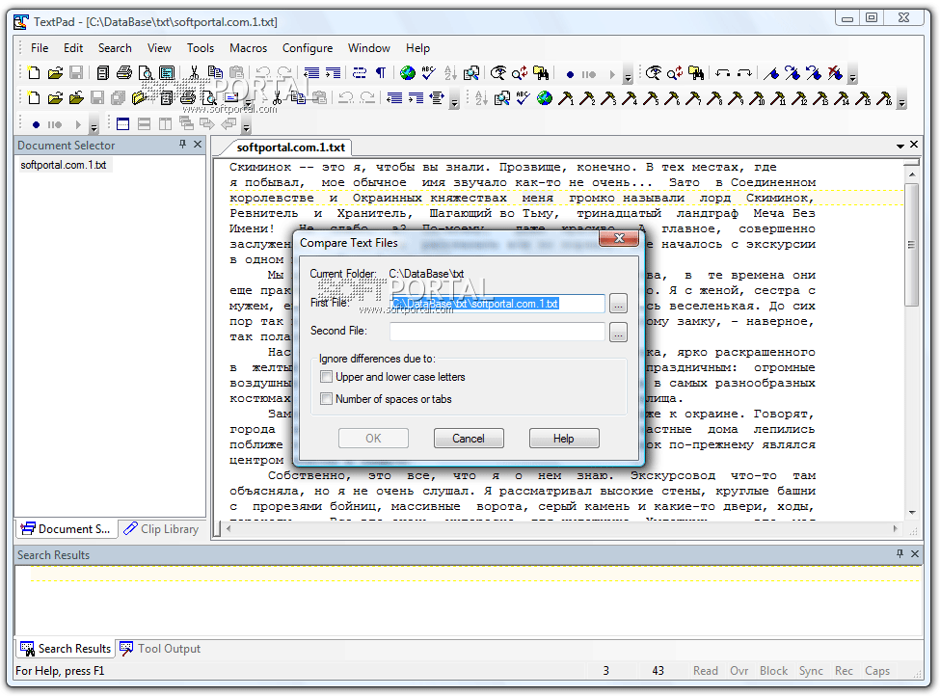Go to next bookmark icon

pos(792,73)
